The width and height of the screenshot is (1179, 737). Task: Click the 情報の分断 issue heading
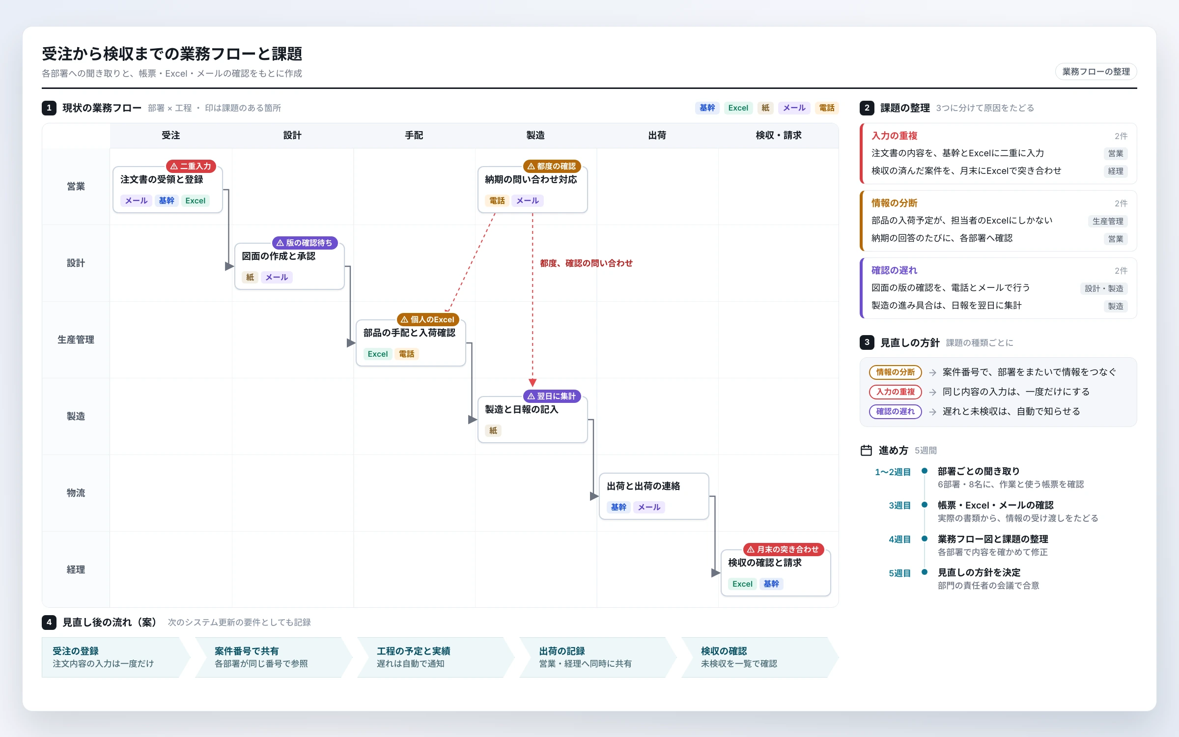pos(894,203)
